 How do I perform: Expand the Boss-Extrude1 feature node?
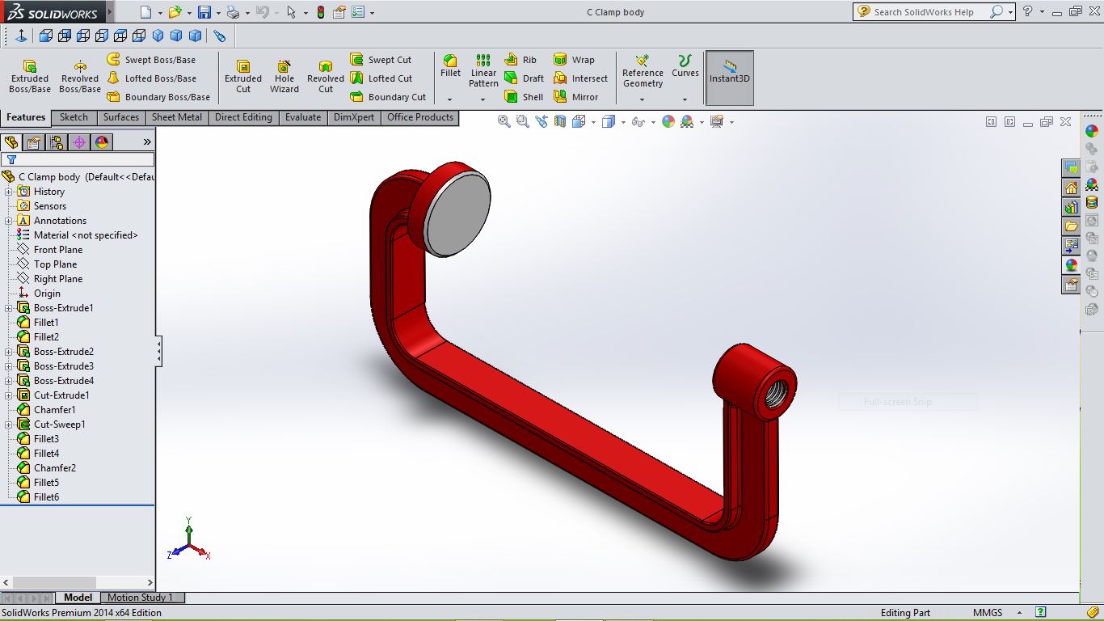(x=9, y=308)
